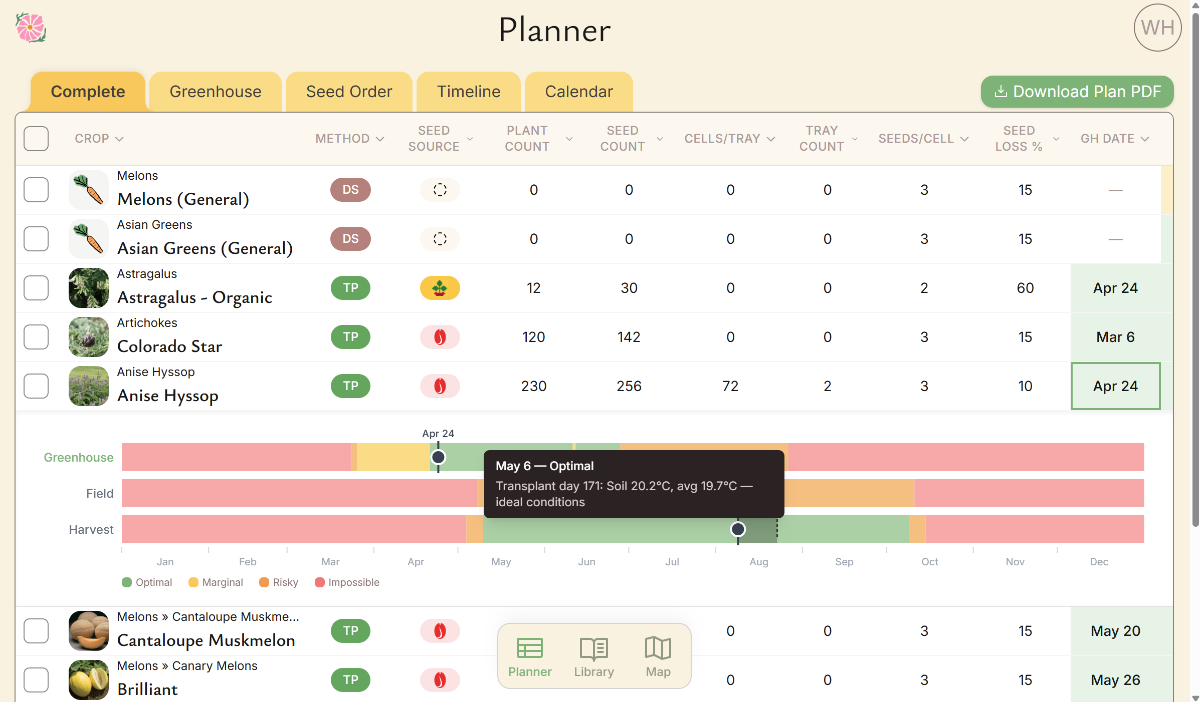This screenshot has height=702, width=1200.
Task: Click the Optimal legend color swatch
Action: pos(127,582)
